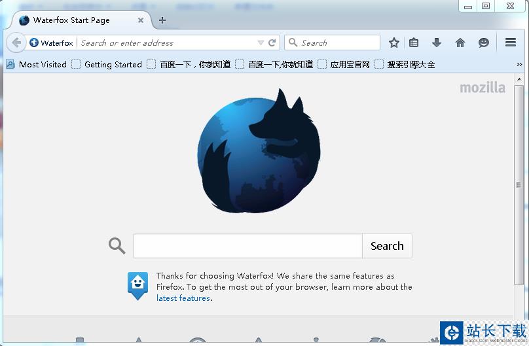529x346 pixels.
Task: Open the Downloads arrow icon
Action: (437, 43)
